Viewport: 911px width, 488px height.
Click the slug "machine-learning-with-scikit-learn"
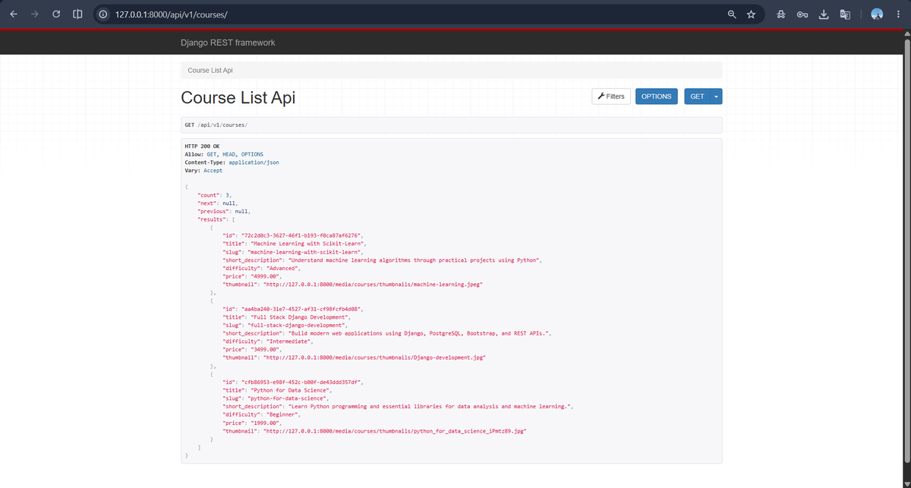304,252
